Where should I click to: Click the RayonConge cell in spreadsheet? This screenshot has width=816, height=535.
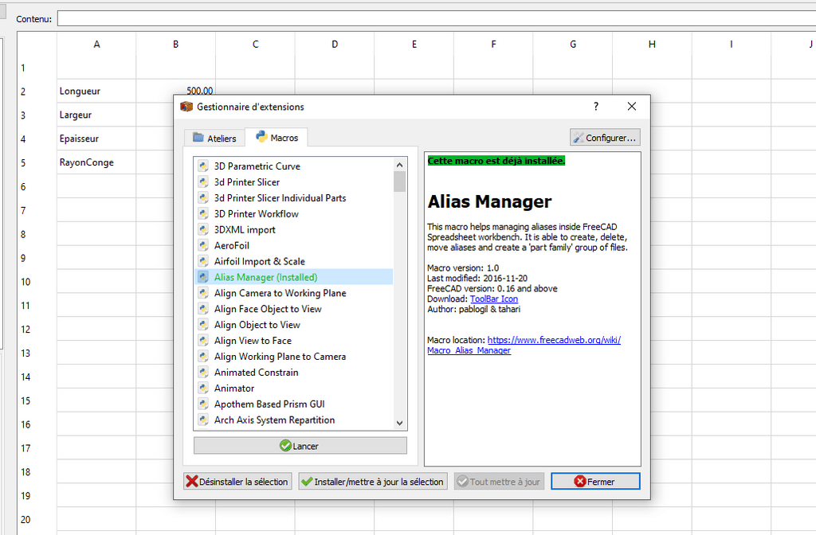pyautogui.click(x=96, y=162)
